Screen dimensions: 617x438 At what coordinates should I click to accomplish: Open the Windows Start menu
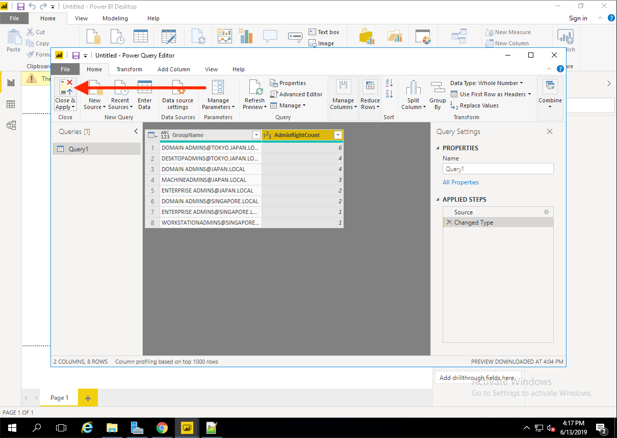coord(12,428)
